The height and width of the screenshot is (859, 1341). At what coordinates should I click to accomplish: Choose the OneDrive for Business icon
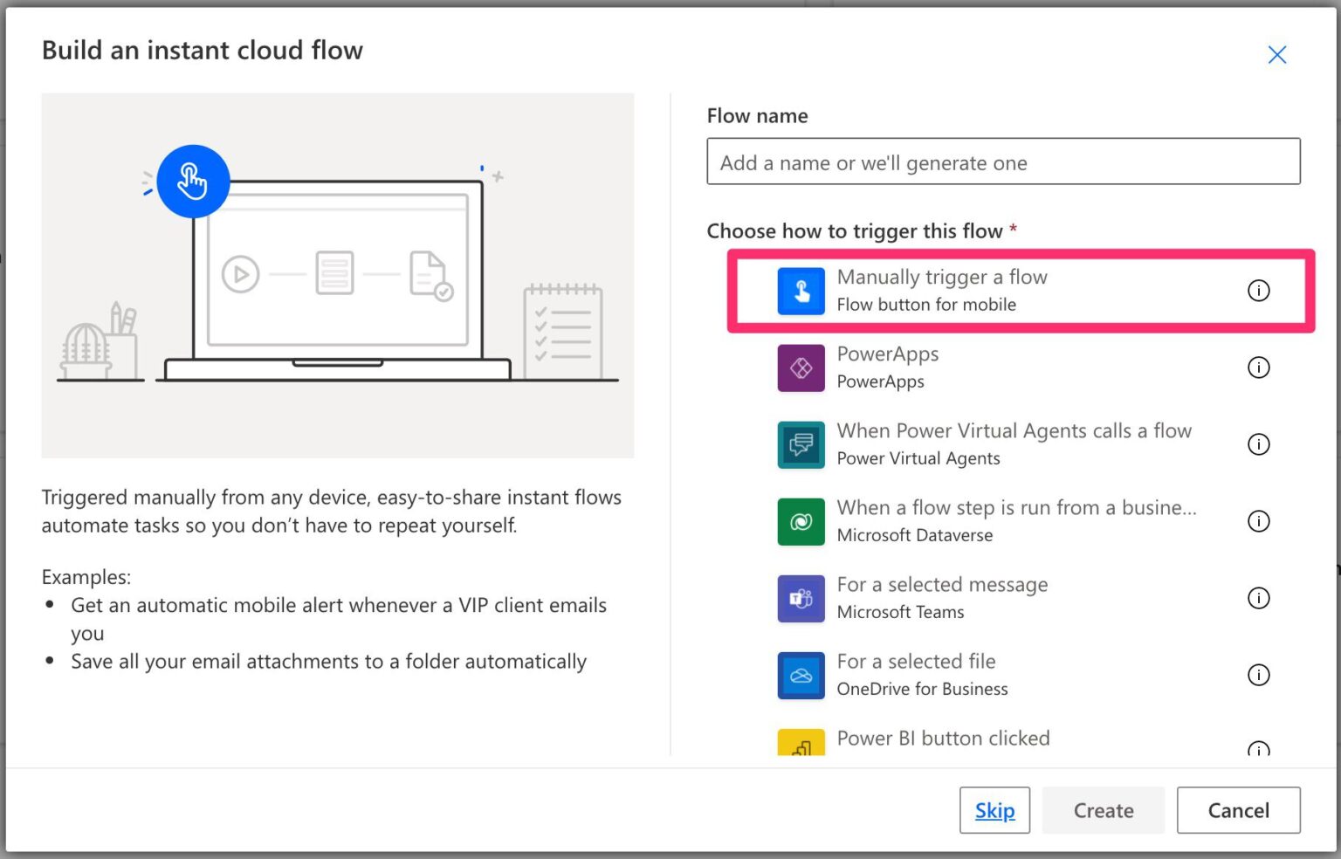click(801, 675)
